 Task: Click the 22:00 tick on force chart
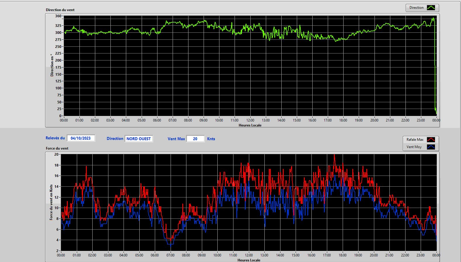tap(405, 255)
